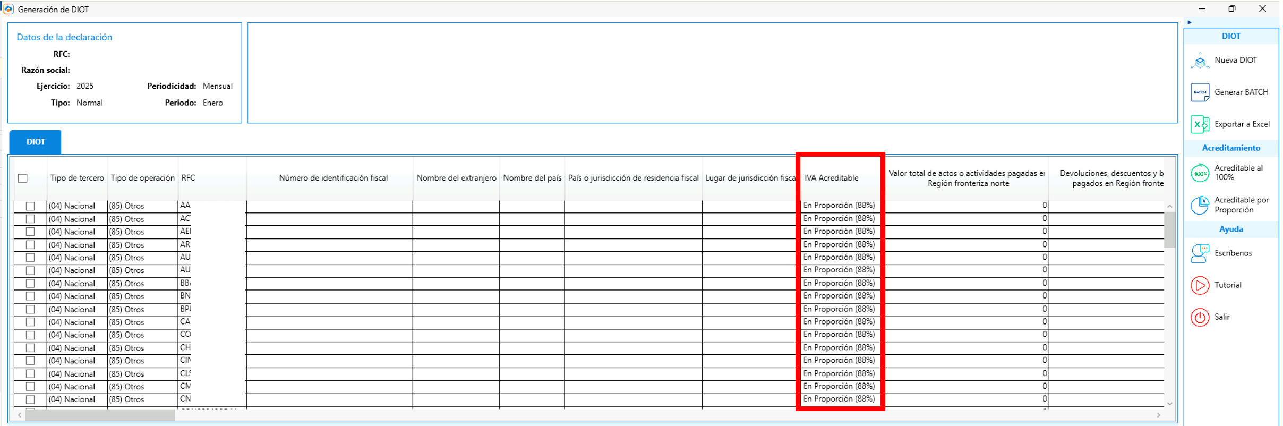The height and width of the screenshot is (426, 1283).
Task: Click the Tipo de tercero column header
Action: (77, 178)
